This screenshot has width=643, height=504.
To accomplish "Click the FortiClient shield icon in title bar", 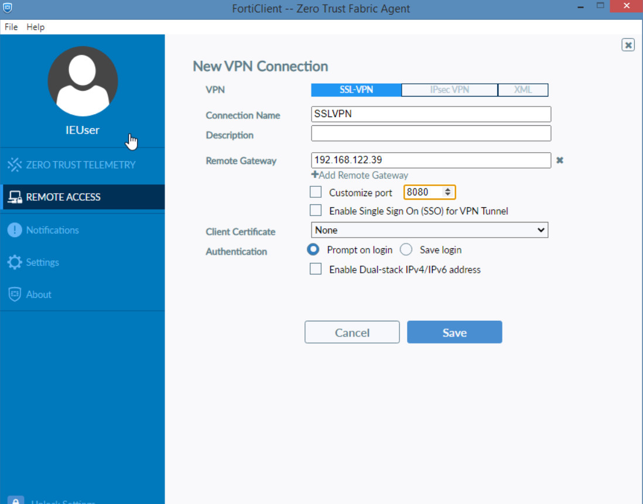I will click(x=8, y=8).
